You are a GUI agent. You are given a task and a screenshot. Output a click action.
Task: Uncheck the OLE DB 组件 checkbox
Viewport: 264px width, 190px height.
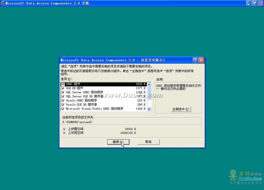click(x=63, y=88)
